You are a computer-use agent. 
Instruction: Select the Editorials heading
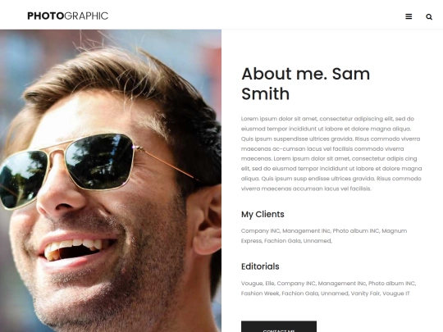tap(260, 266)
